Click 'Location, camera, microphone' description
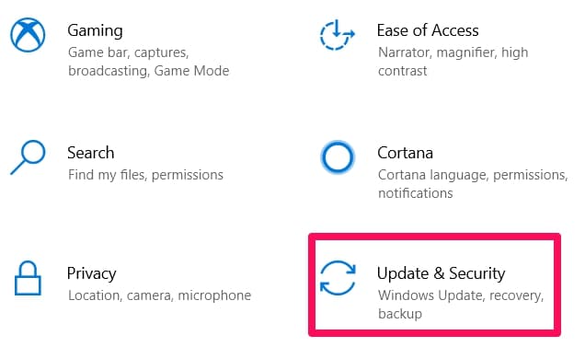The height and width of the screenshot is (347, 585). click(x=159, y=295)
